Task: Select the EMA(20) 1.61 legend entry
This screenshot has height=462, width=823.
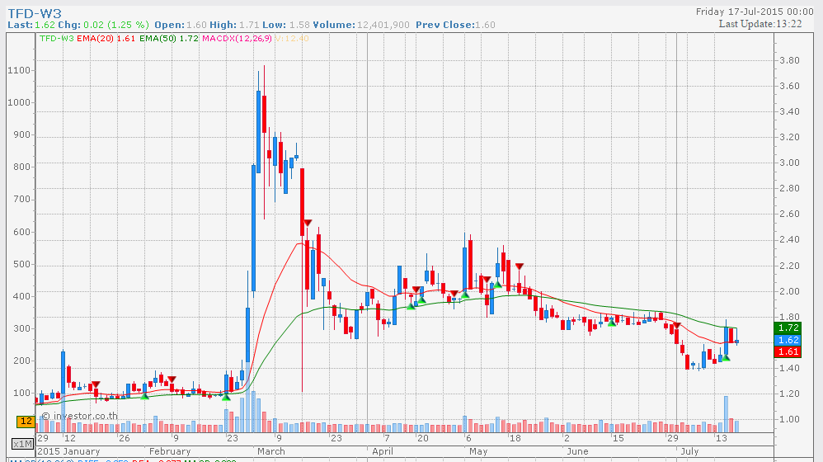Action: pyautogui.click(x=106, y=38)
